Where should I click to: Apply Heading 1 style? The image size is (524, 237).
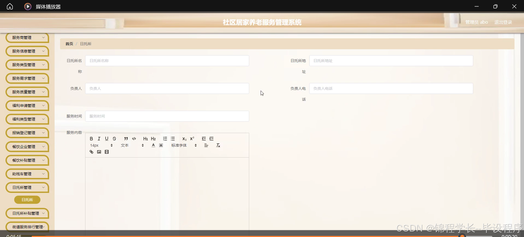(145, 139)
